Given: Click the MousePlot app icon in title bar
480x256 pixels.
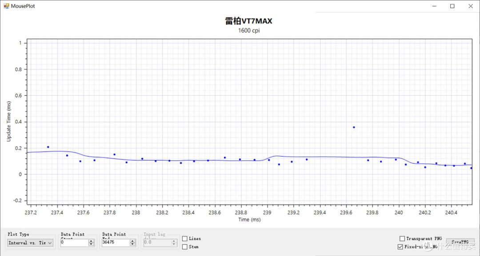Looking at the screenshot, I should pyautogui.click(x=6, y=6).
